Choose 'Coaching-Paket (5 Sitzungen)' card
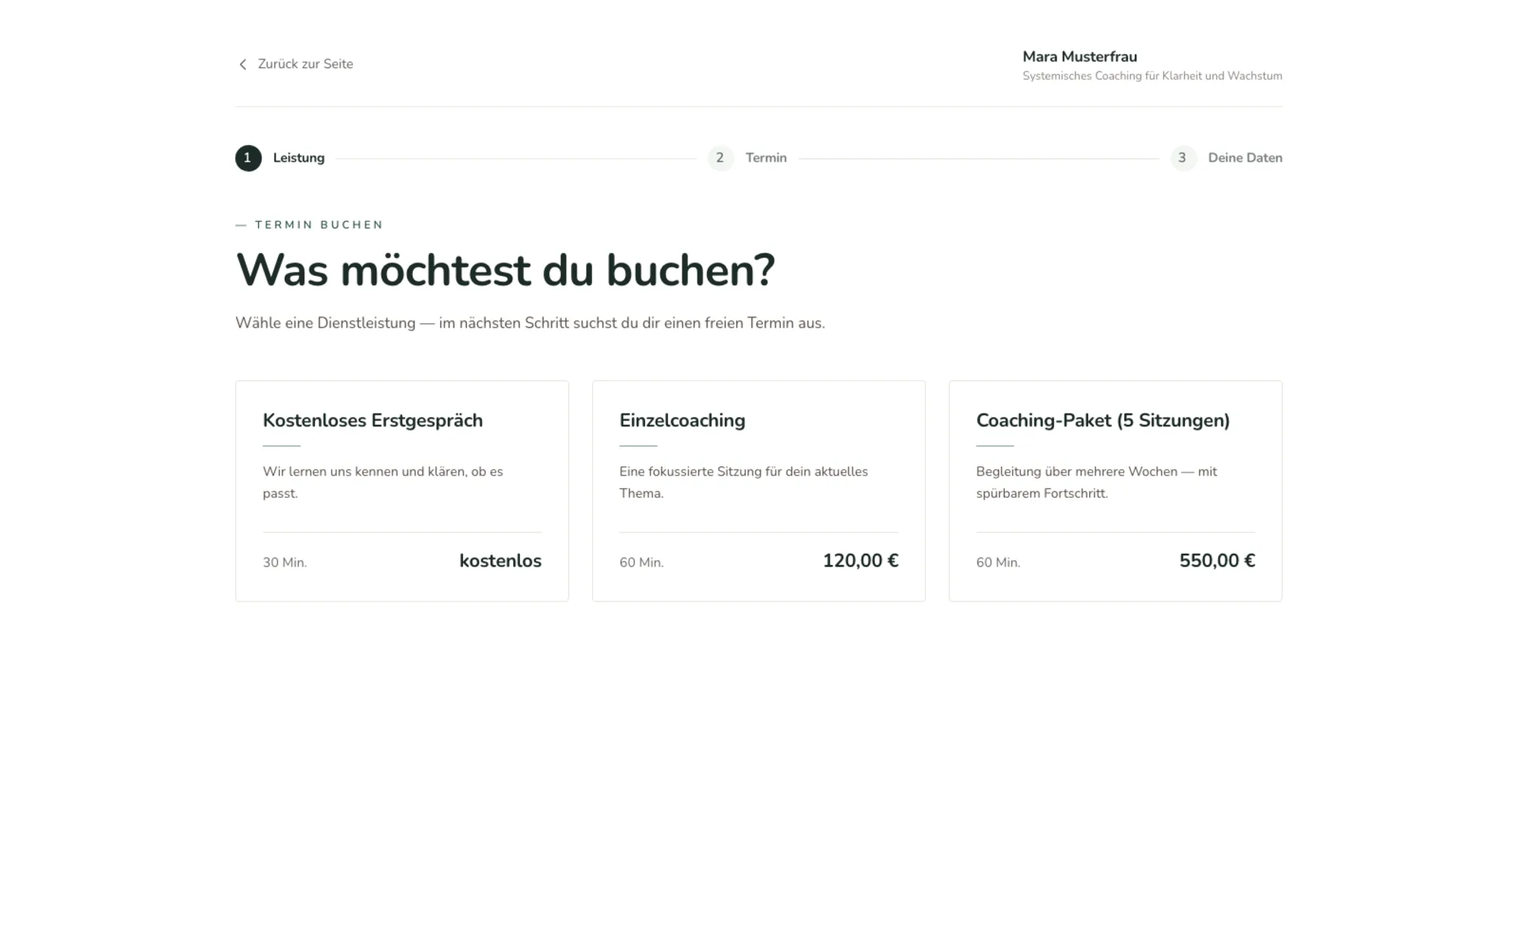 pos(1116,491)
